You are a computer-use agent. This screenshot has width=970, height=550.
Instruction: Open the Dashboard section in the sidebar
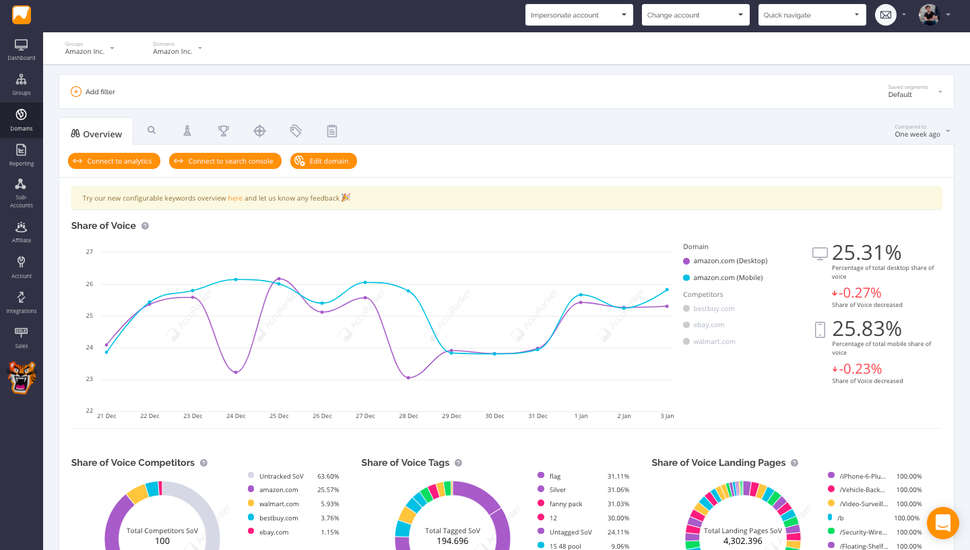click(x=21, y=50)
